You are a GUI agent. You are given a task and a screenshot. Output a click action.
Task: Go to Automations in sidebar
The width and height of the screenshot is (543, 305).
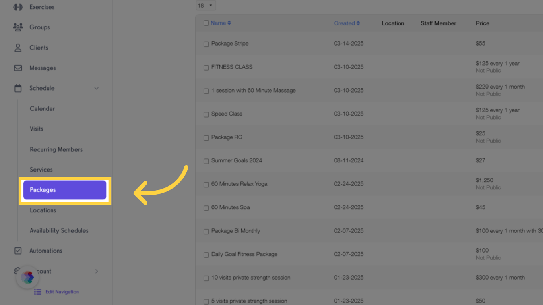[46, 251]
